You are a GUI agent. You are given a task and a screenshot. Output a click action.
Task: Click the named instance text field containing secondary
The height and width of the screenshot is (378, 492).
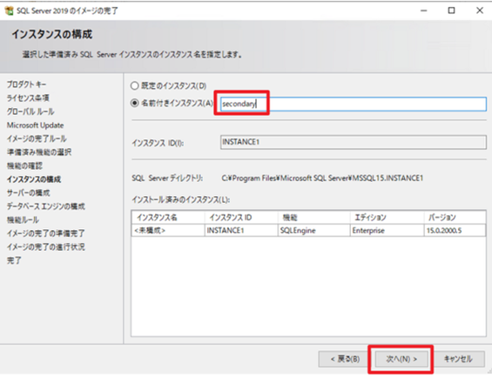pyautogui.click(x=354, y=104)
